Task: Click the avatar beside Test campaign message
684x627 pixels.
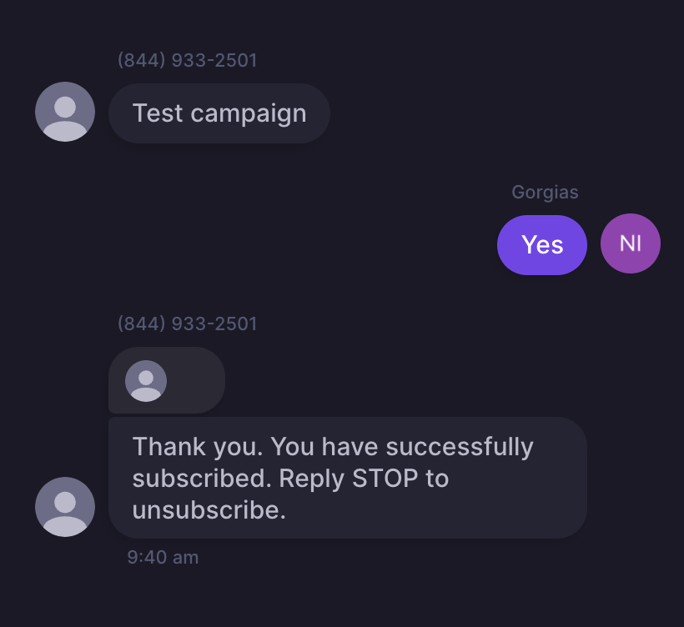Action: coord(65,112)
